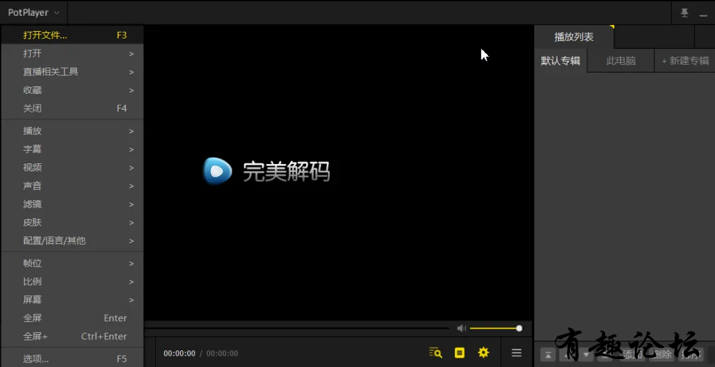The image size is (715, 367).
Task: Open the 收藏 favorites submenu
Action: pyautogui.click(x=73, y=90)
